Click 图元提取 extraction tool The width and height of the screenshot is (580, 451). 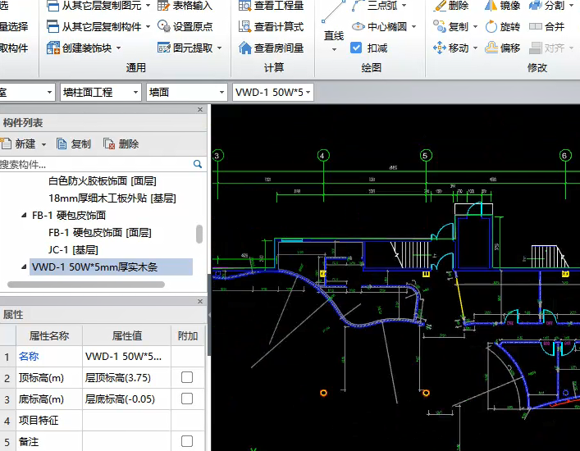click(x=185, y=48)
